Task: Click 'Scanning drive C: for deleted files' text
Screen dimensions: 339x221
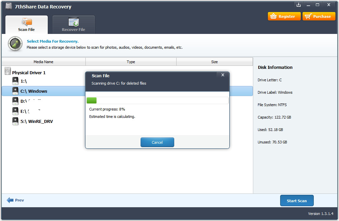Action: 119,83
